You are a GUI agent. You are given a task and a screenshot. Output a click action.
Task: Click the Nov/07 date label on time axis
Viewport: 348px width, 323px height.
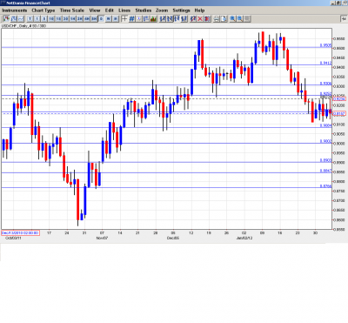click(102, 238)
